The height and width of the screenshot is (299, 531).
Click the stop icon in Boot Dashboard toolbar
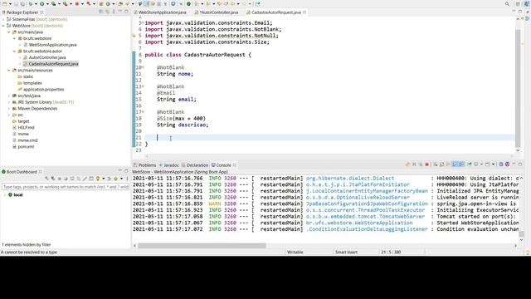60,179
